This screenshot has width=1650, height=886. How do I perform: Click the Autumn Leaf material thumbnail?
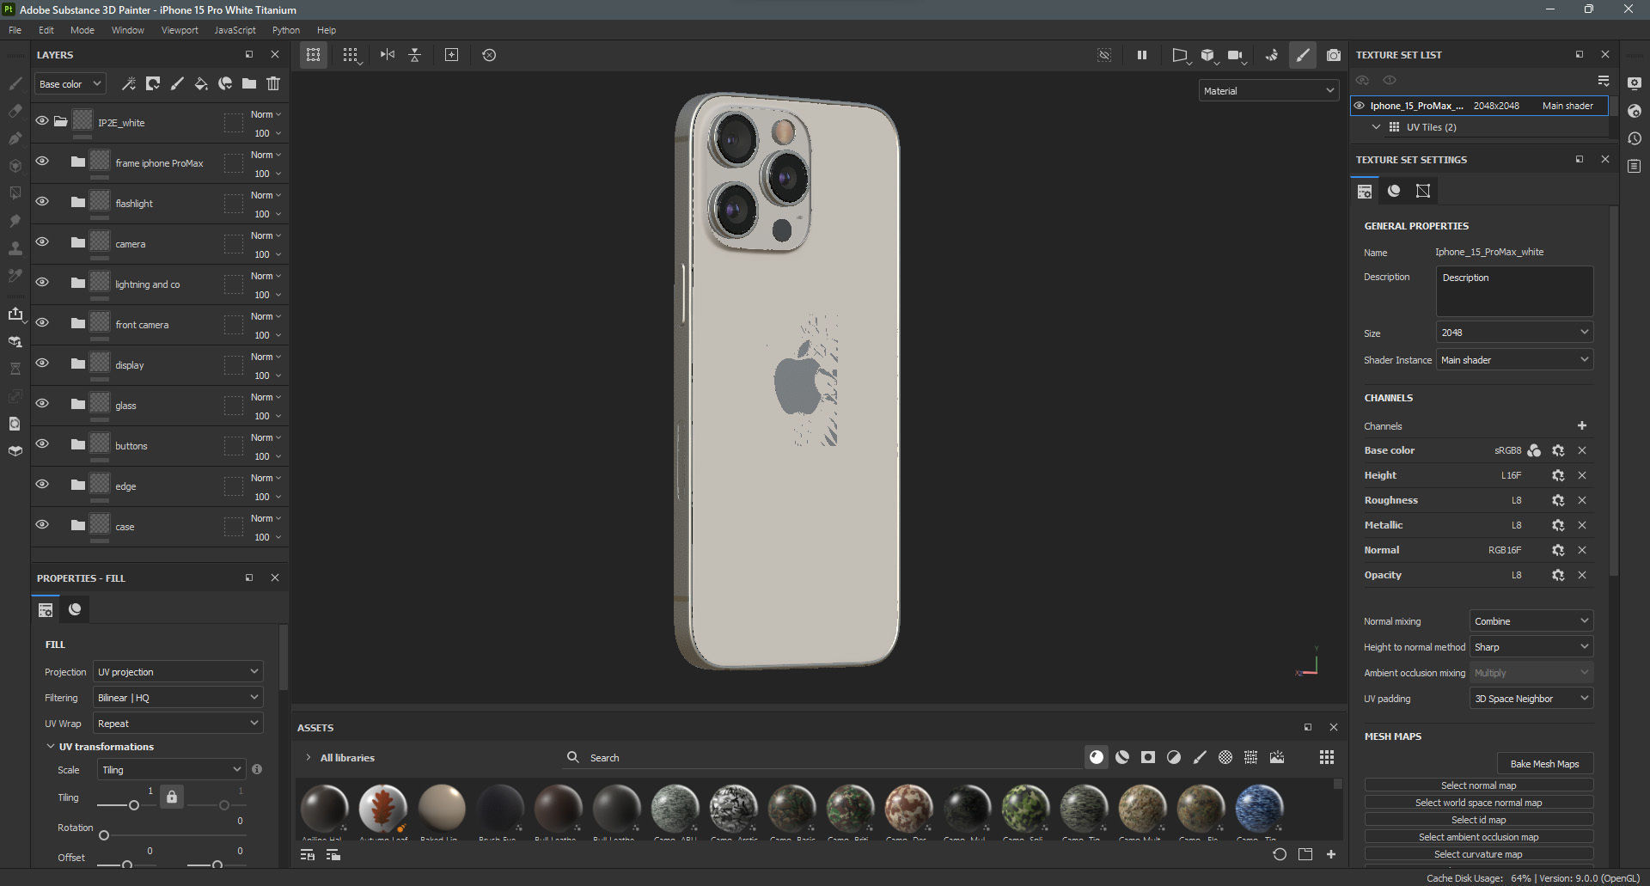coord(383,808)
